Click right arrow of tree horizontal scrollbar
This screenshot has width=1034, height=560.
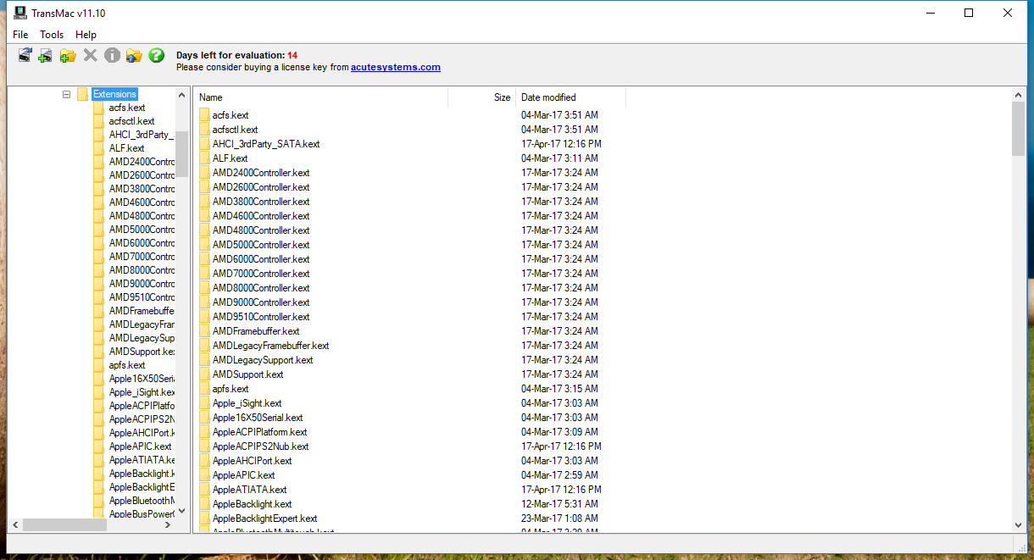click(169, 525)
